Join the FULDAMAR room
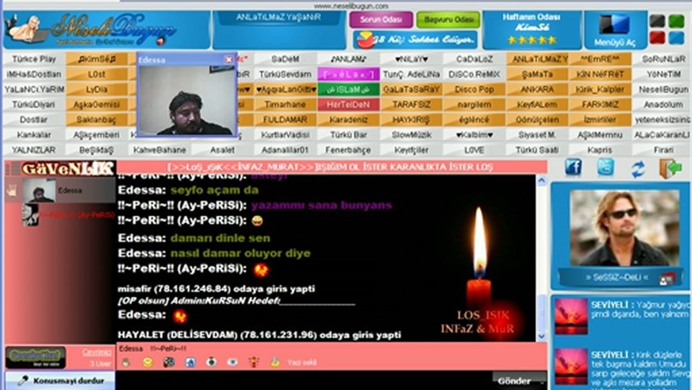 click(285, 120)
